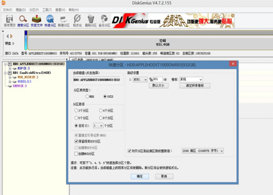This screenshot has height=195, width=273.
Task: Choose the 4 partitions option
Action: click(x=101, y=110)
